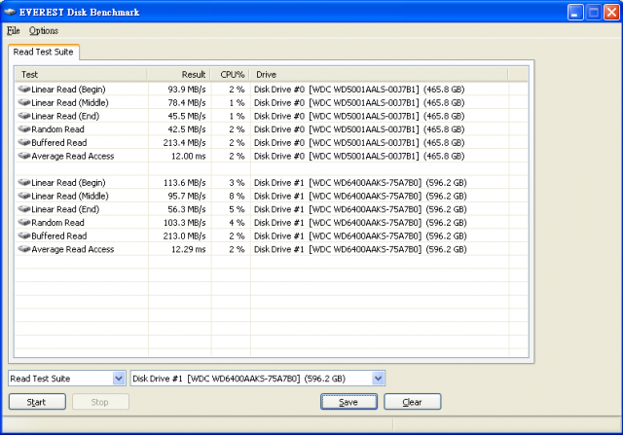Viewport: 623px width, 435px height.
Task: Click the disk icon of the 42.5 MB/s row
Action: tap(24, 129)
